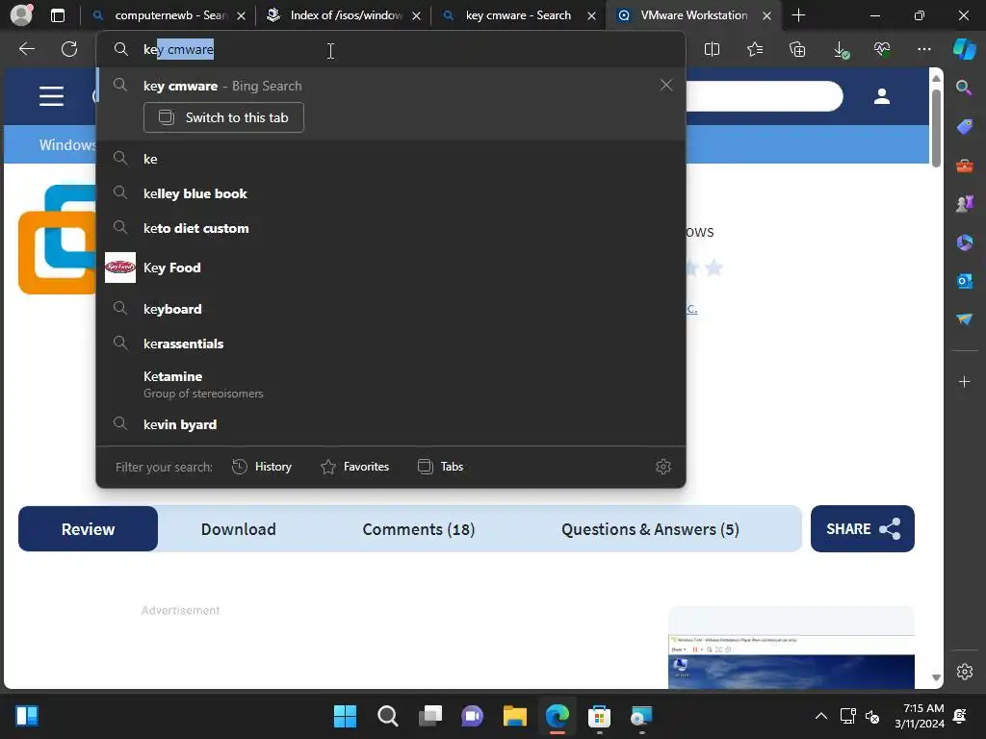The width and height of the screenshot is (986, 739).
Task: Open the site hamburger menu
Action: [52, 96]
